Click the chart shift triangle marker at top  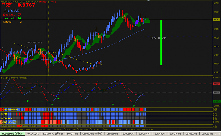tap(149, 1)
